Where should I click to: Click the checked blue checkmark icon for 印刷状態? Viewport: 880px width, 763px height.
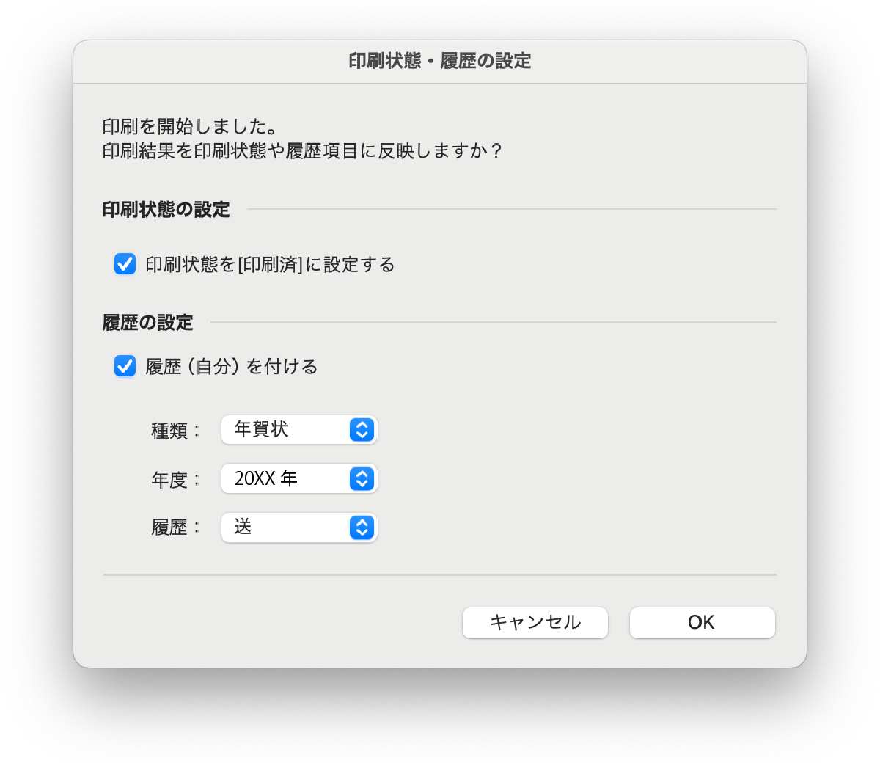coord(125,264)
